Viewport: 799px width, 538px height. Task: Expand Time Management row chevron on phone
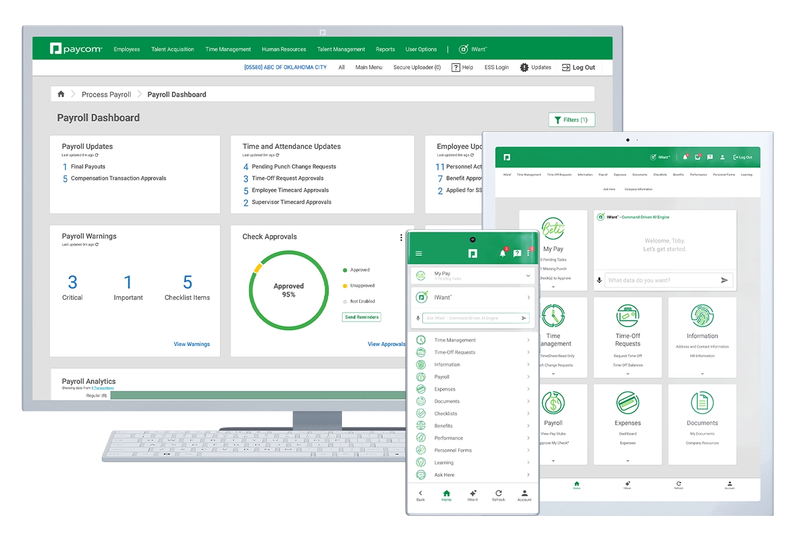(528, 340)
